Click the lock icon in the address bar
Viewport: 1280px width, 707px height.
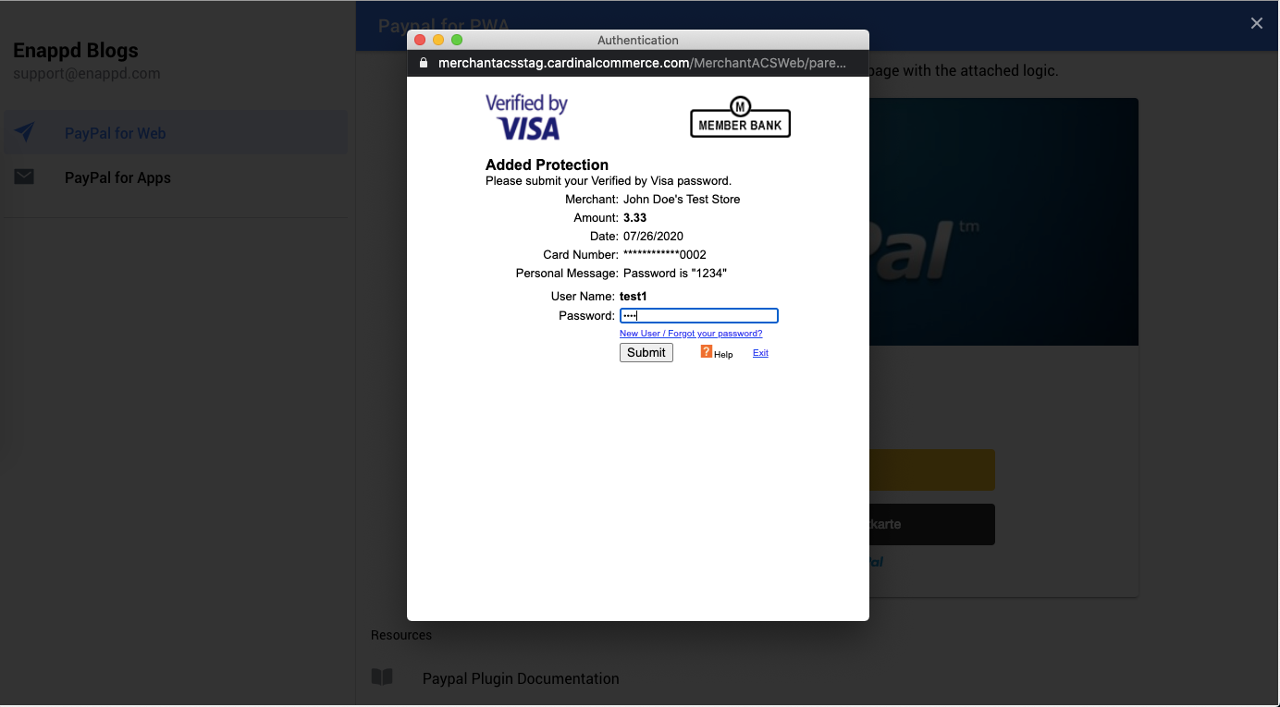pyautogui.click(x=425, y=63)
